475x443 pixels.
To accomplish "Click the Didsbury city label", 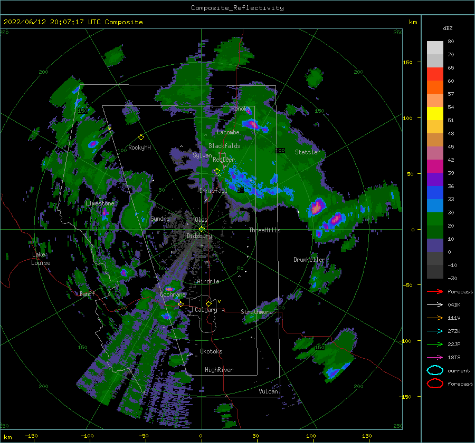I will [x=199, y=236].
